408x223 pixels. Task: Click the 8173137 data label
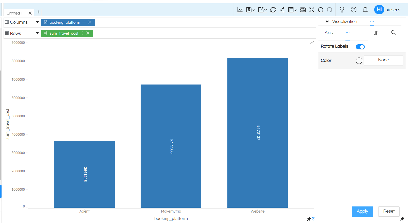coord(259,133)
